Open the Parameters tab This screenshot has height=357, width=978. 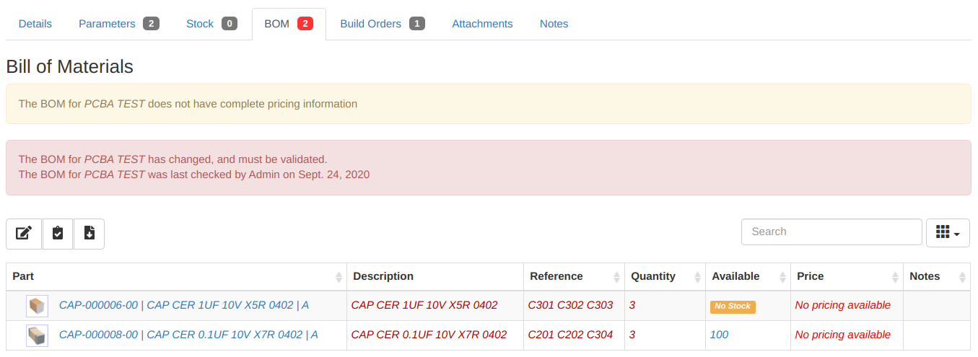click(x=107, y=24)
